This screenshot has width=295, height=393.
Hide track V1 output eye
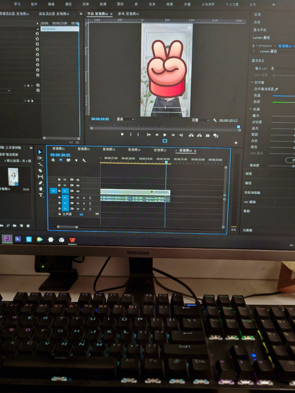[78, 191]
